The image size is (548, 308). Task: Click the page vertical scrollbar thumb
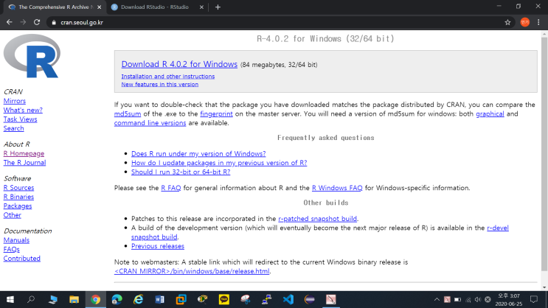click(x=544, y=154)
